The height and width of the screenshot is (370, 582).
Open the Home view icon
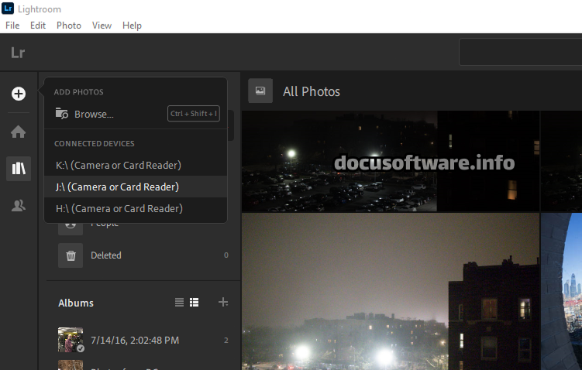[x=19, y=132]
